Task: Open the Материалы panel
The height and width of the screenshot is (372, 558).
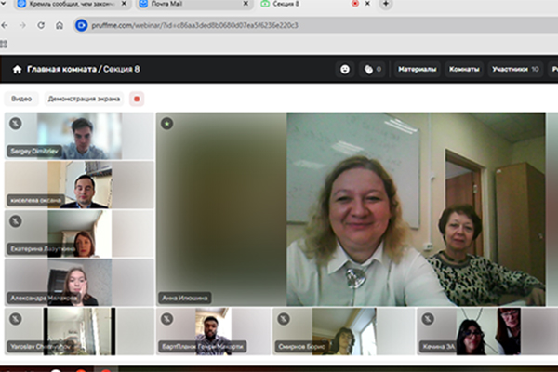Action: [x=418, y=69]
